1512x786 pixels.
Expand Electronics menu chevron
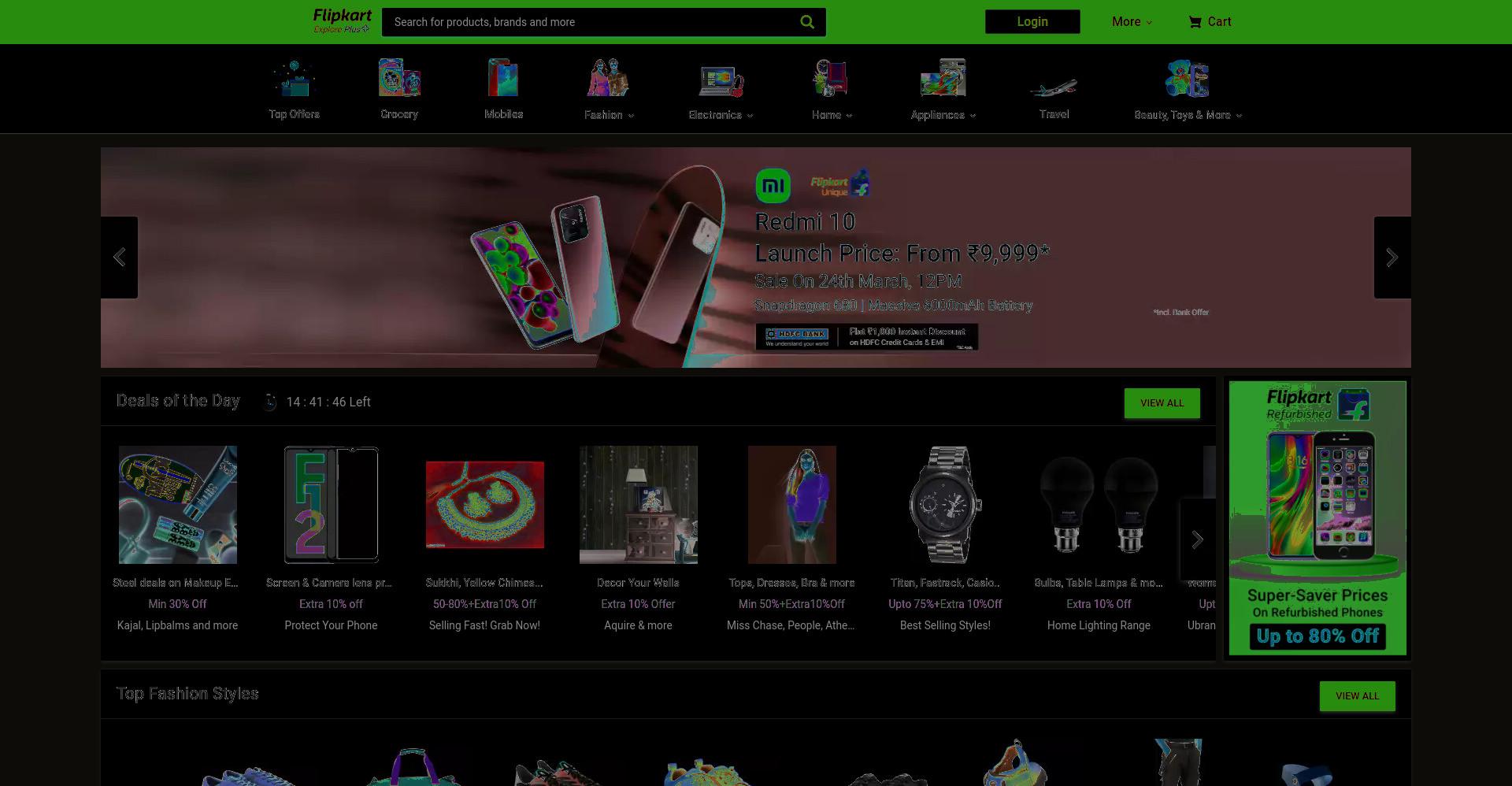[750, 116]
